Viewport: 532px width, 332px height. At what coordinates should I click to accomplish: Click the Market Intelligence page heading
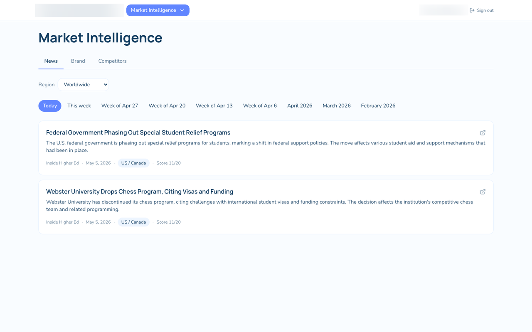pyautogui.click(x=100, y=38)
